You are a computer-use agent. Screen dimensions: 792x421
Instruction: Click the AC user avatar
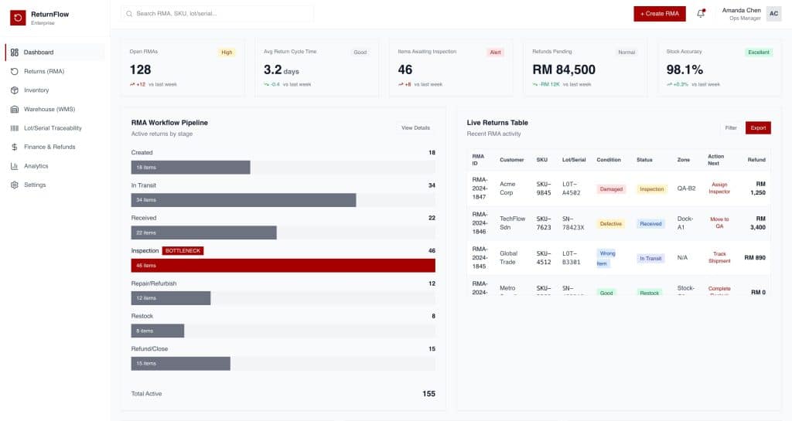coord(773,14)
